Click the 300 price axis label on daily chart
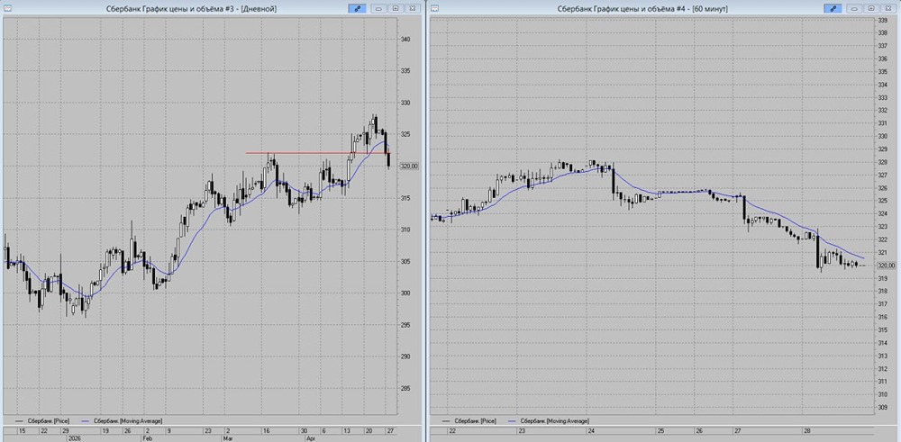 click(x=405, y=293)
